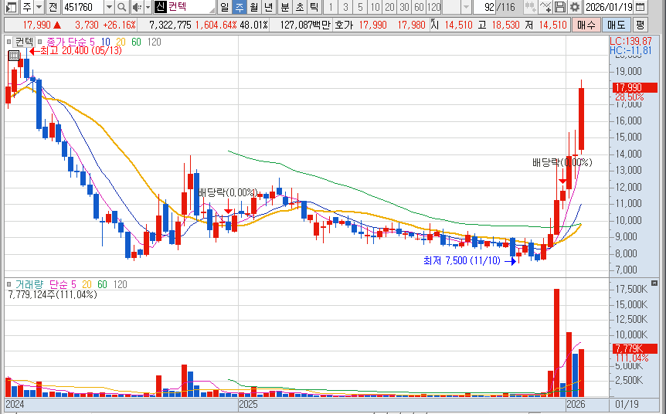Open the dropdown beside the speaker icon
Image resolution: width=666 pixels, height=414 pixels.
point(148,7)
